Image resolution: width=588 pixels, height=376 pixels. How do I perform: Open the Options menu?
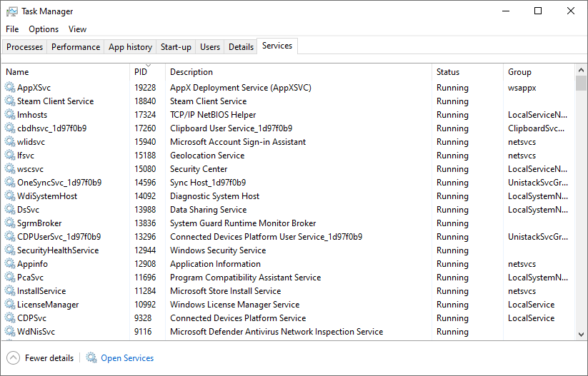44,29
